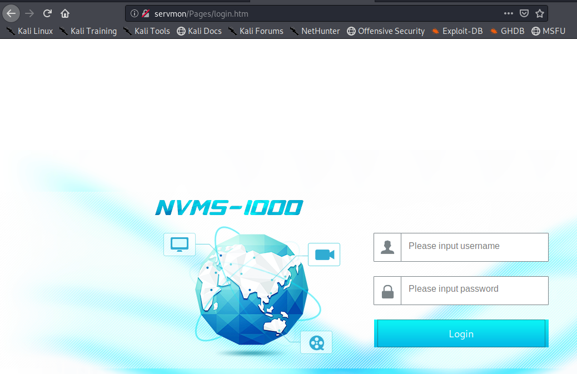Click the video camera icon near the globe
The height and width of the screenshot is (374, 577).
click(x=324, y=255)
